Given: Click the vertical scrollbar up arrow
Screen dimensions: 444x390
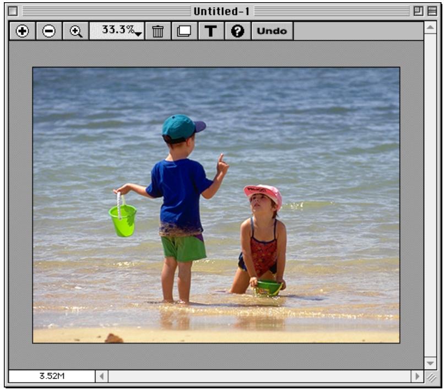Looking at the screenshot, I should 430,28.
